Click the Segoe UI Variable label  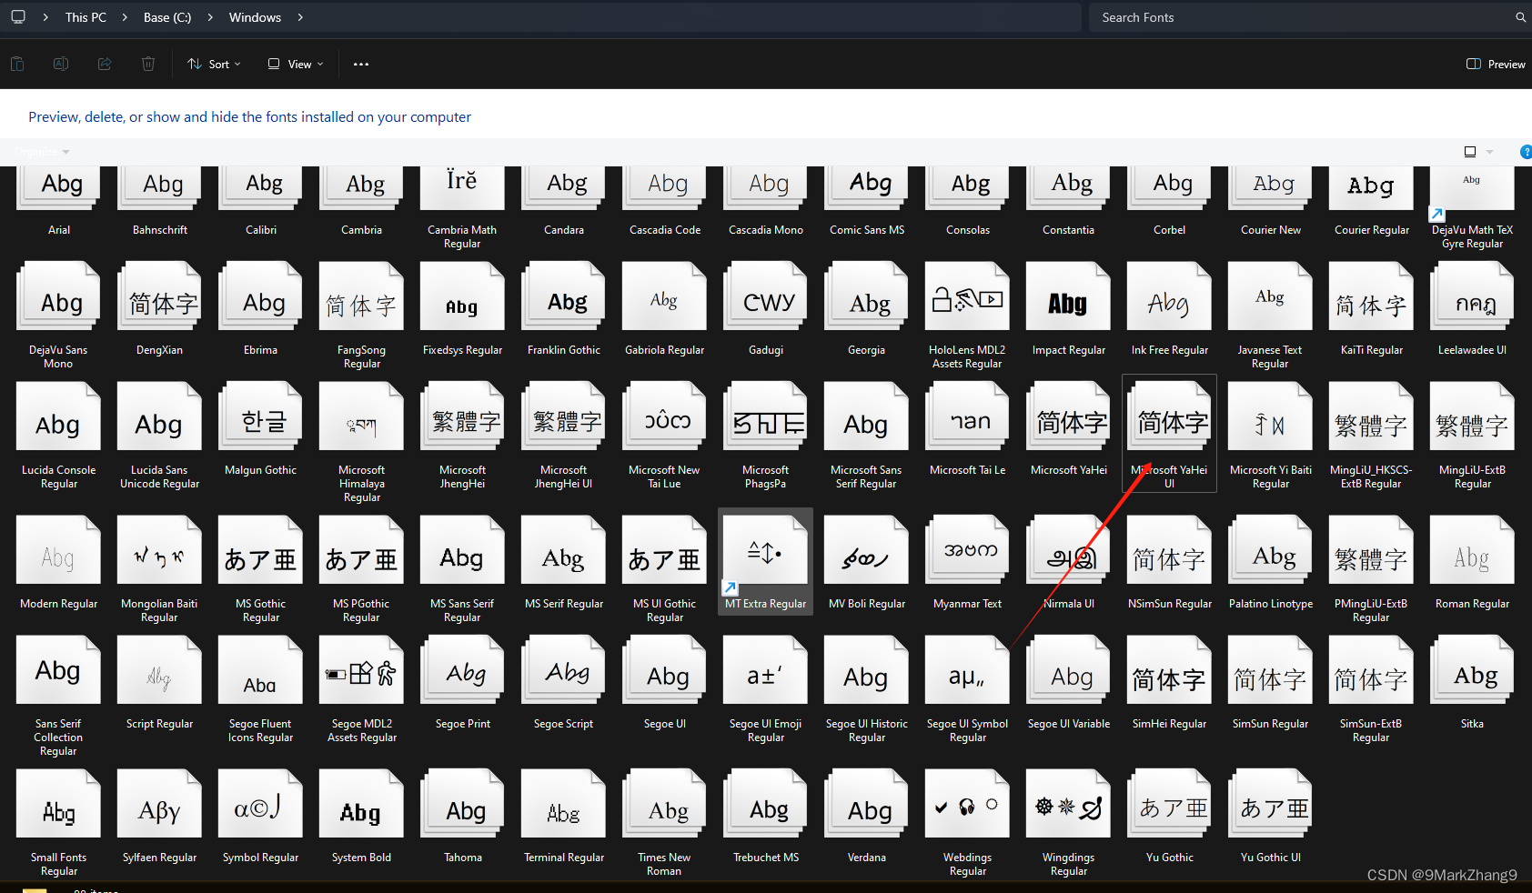(x=1069, y=724)
